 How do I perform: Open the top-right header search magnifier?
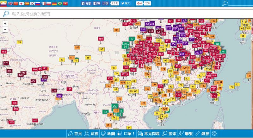tap(225, 3)
